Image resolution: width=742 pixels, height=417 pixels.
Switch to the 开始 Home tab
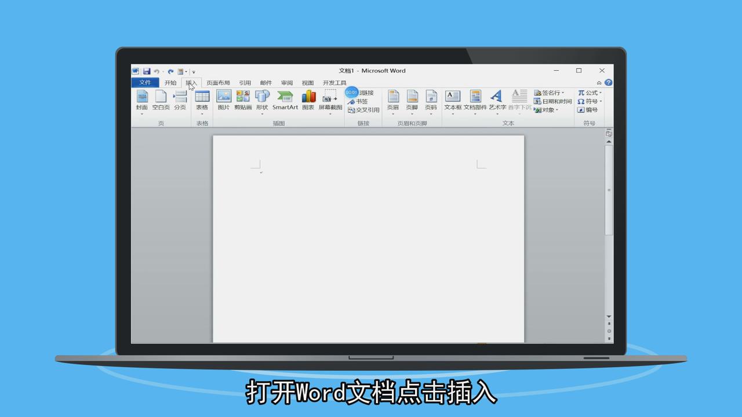170,83
